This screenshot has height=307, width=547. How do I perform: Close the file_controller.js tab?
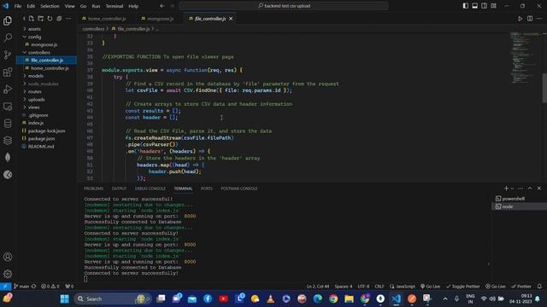pos(231,19)
